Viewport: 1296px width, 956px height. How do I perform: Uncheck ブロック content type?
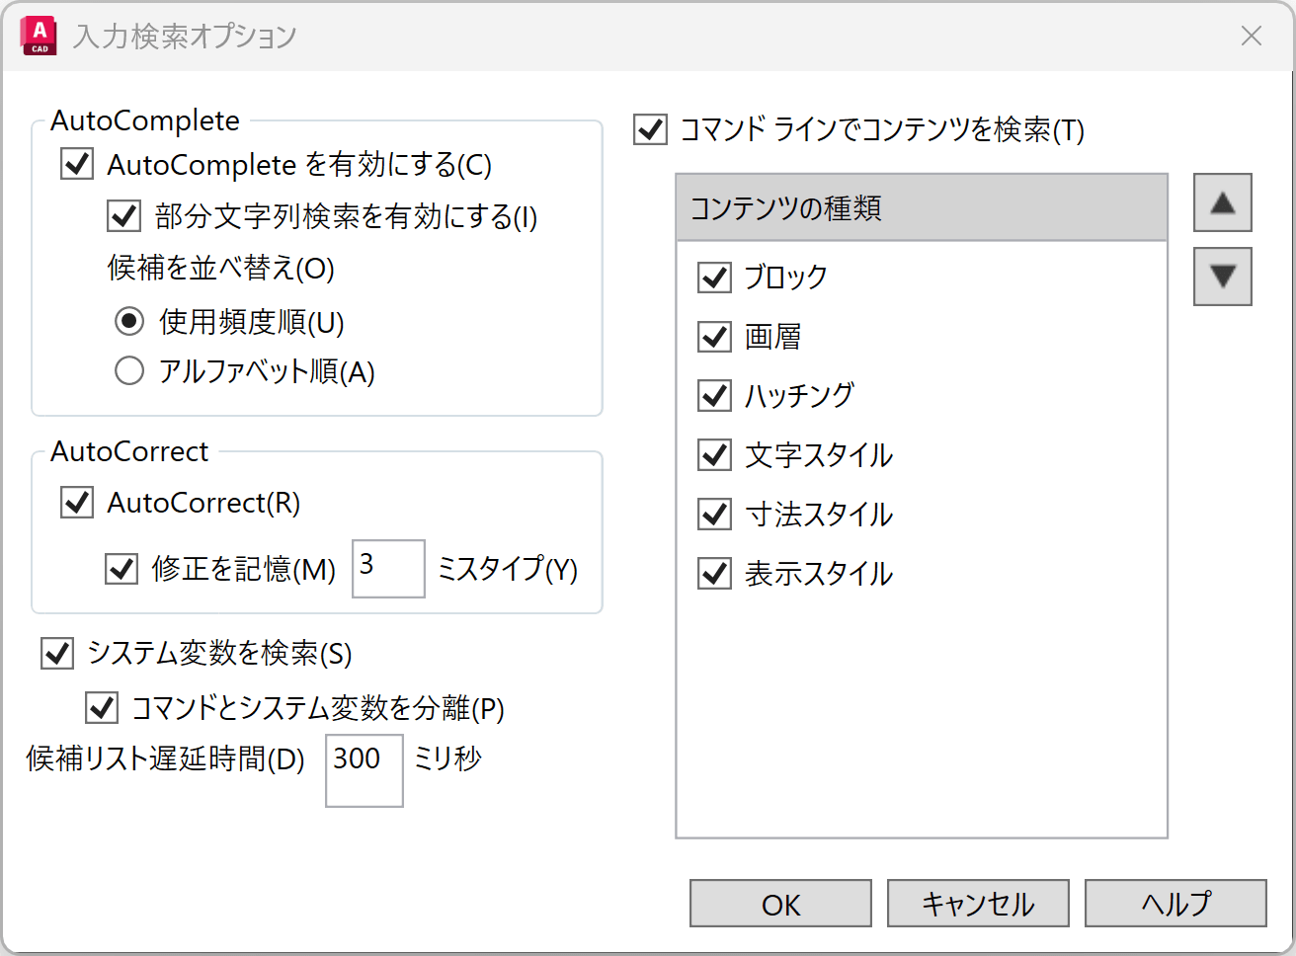coord(714,278)
